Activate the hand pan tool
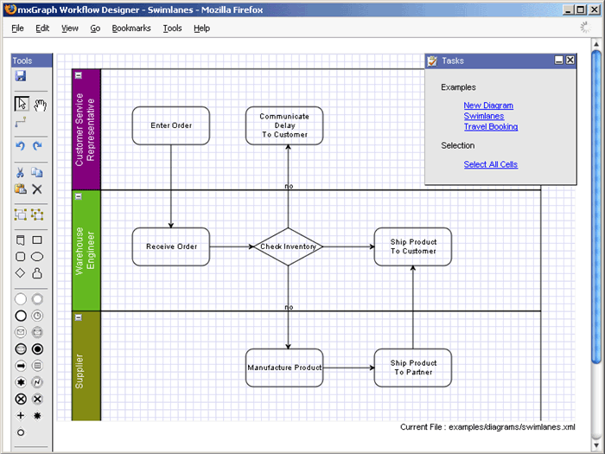This screenshot has width=605, height=454. tap(39, 104)
